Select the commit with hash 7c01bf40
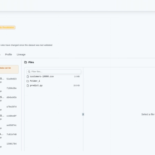Screen dimensions: 155x155 point(12,134)
